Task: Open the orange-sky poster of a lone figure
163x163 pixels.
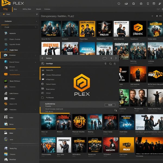Action: [x=138, y=74]
